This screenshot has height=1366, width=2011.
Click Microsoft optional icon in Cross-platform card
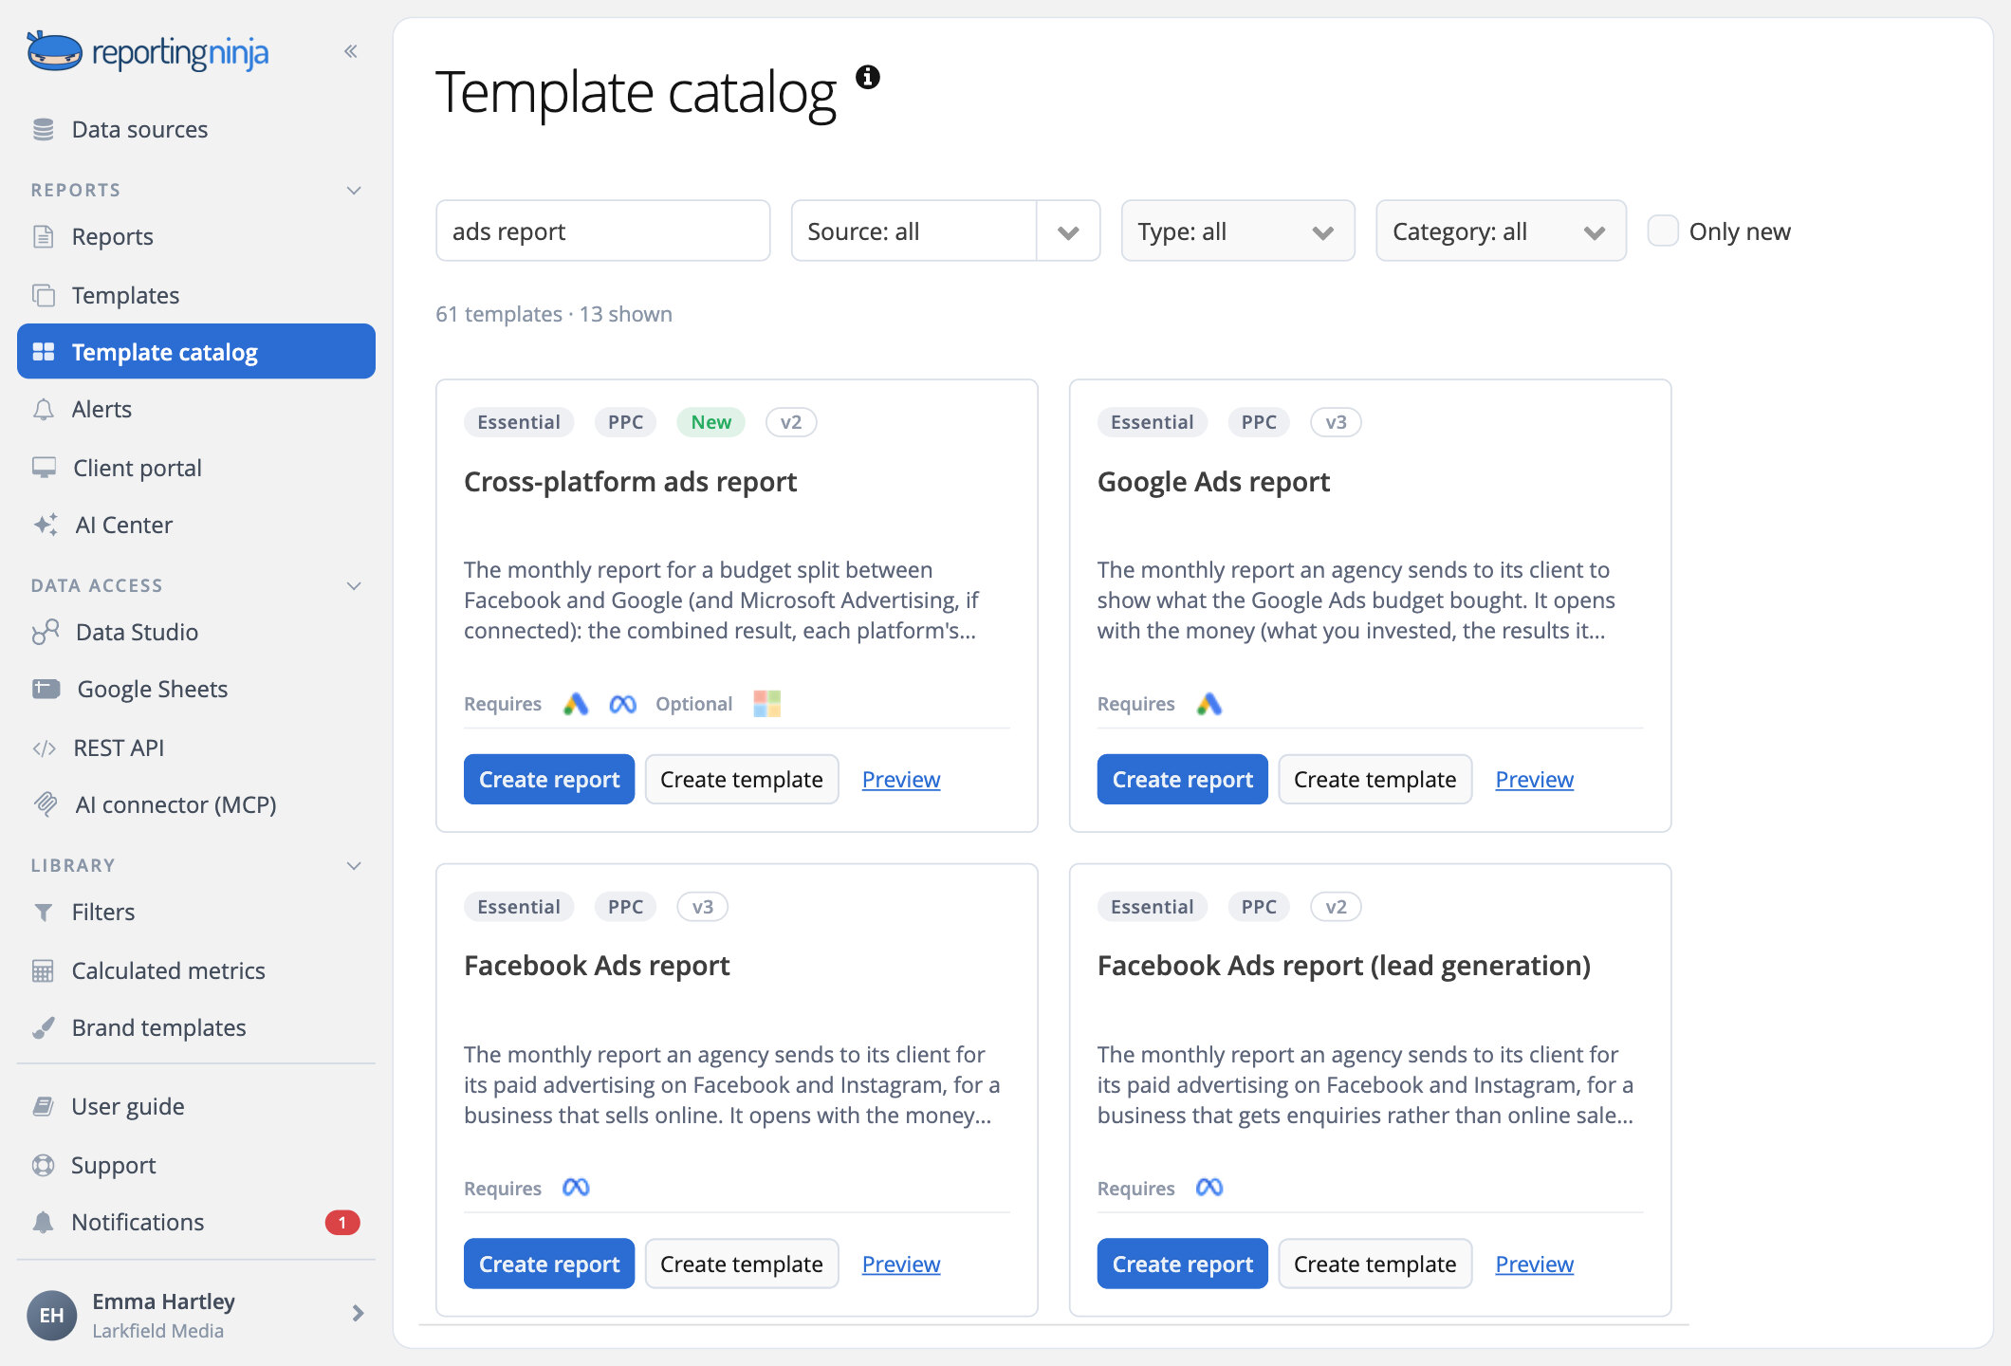[766, 704]
